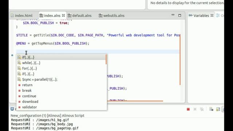Click the webutils.alns file icon on tab
Viewport: 233px width, 131px height.
(x=100, y=15)
